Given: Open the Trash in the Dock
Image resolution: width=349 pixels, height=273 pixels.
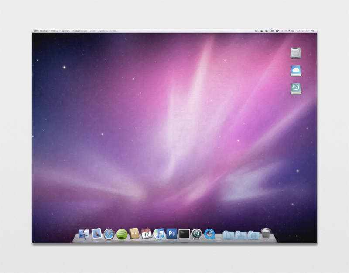Looking at the screenshot, I should click(266, 234).
